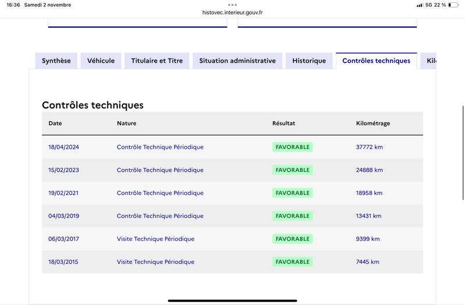Select the date 15/02/2023

[x=64, y=170]
